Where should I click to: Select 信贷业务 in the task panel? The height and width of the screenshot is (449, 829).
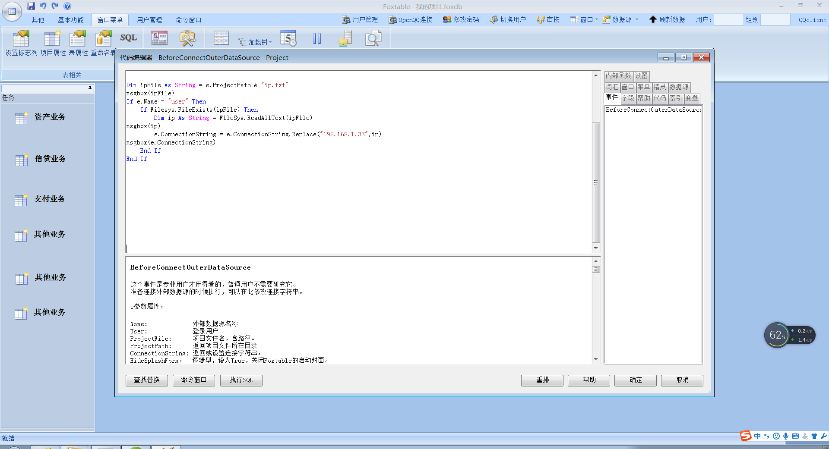tap(50, 159)
